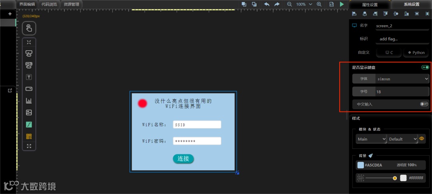432x194 pixels.
Task: Add a new screen with plus icon
Action: [10, 14]
